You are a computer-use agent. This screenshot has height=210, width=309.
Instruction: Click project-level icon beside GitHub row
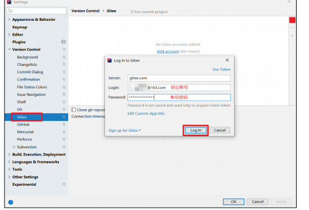coord(64,124)
